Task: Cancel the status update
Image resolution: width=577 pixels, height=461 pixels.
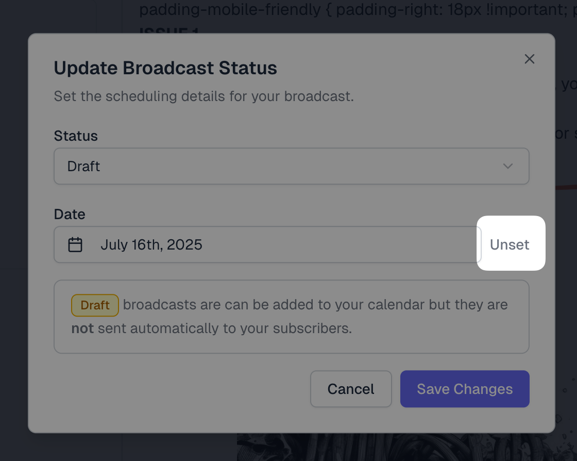Action: 351,389
